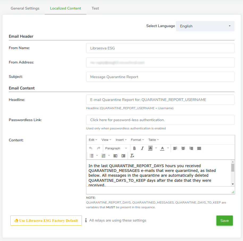This screenshot has width=243, height=241.
Task: Click the text color A icon
Action: click(x=162, y=148)
